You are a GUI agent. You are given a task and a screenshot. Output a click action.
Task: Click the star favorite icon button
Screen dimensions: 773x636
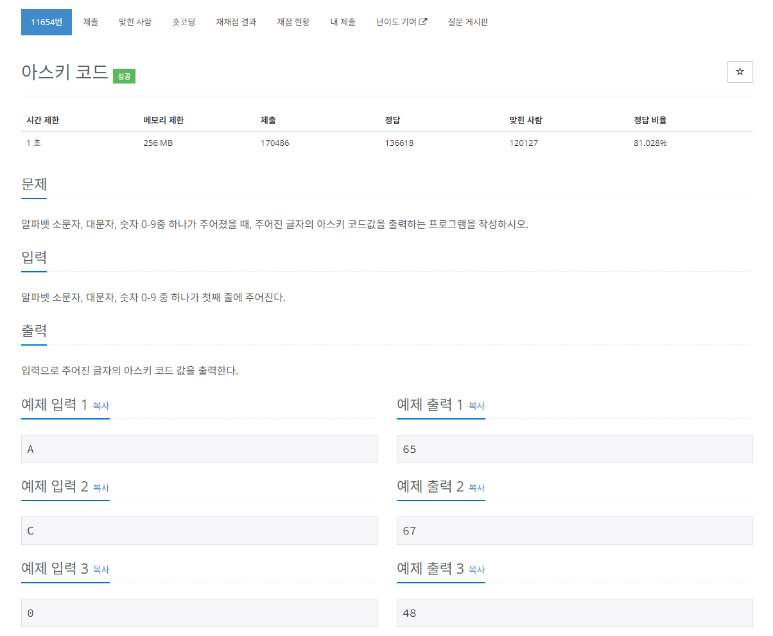pos(740,72)
